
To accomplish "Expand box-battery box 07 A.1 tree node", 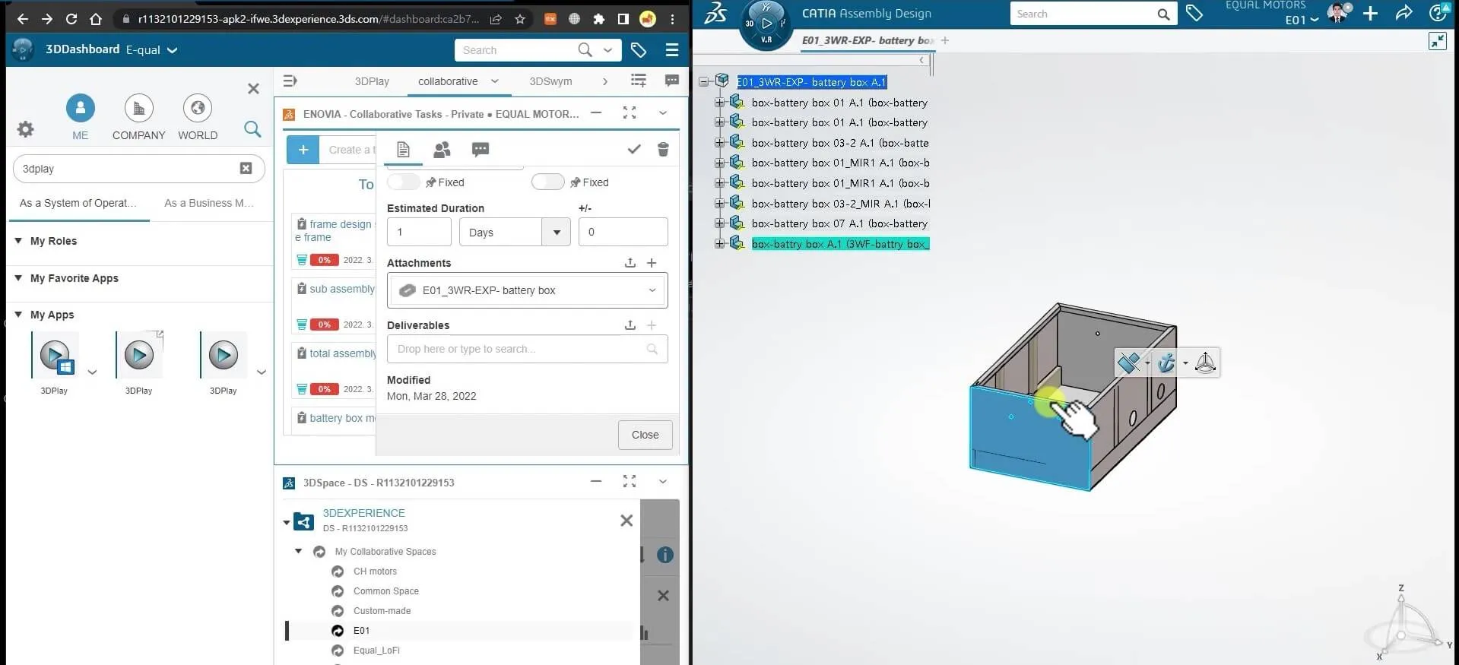I will (719, 223).
